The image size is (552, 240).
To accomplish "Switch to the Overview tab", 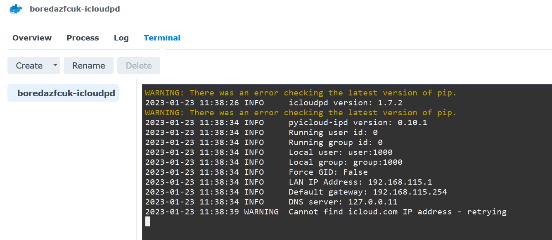I will 32,38.
